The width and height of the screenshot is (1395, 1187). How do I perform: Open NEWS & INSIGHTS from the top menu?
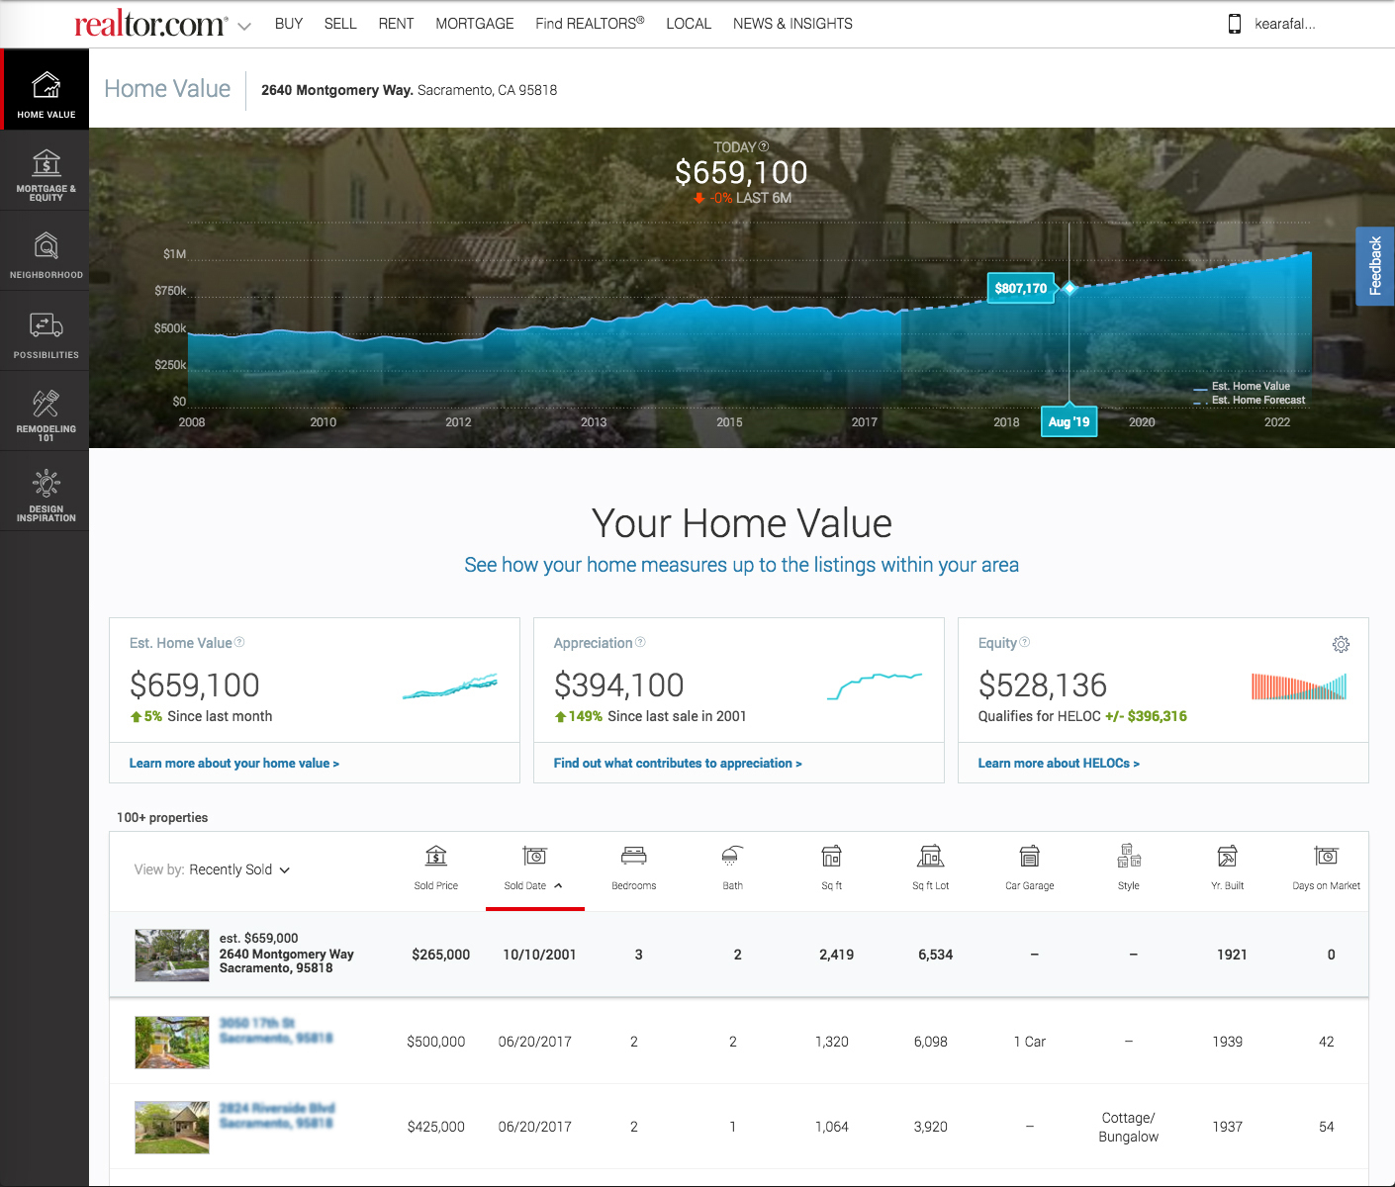(792, 23)
